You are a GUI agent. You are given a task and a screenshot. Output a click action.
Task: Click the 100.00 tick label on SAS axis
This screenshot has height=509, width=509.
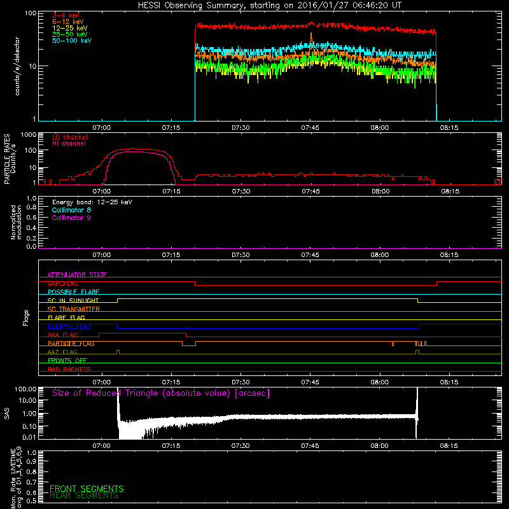tap(25, 389)
